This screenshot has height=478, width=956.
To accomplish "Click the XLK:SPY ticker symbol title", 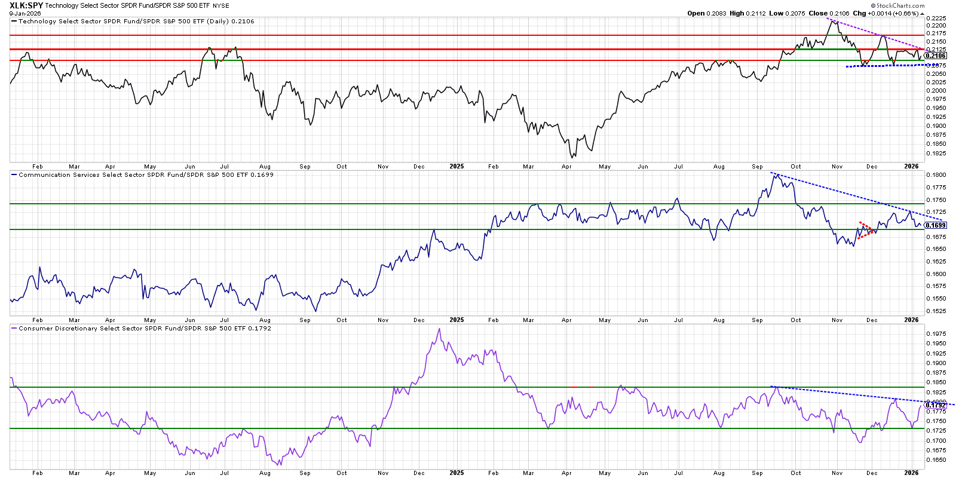I will [x=26, y=5].
